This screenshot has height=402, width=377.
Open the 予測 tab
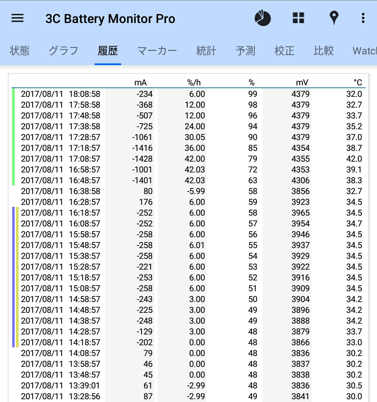(245, 51)
